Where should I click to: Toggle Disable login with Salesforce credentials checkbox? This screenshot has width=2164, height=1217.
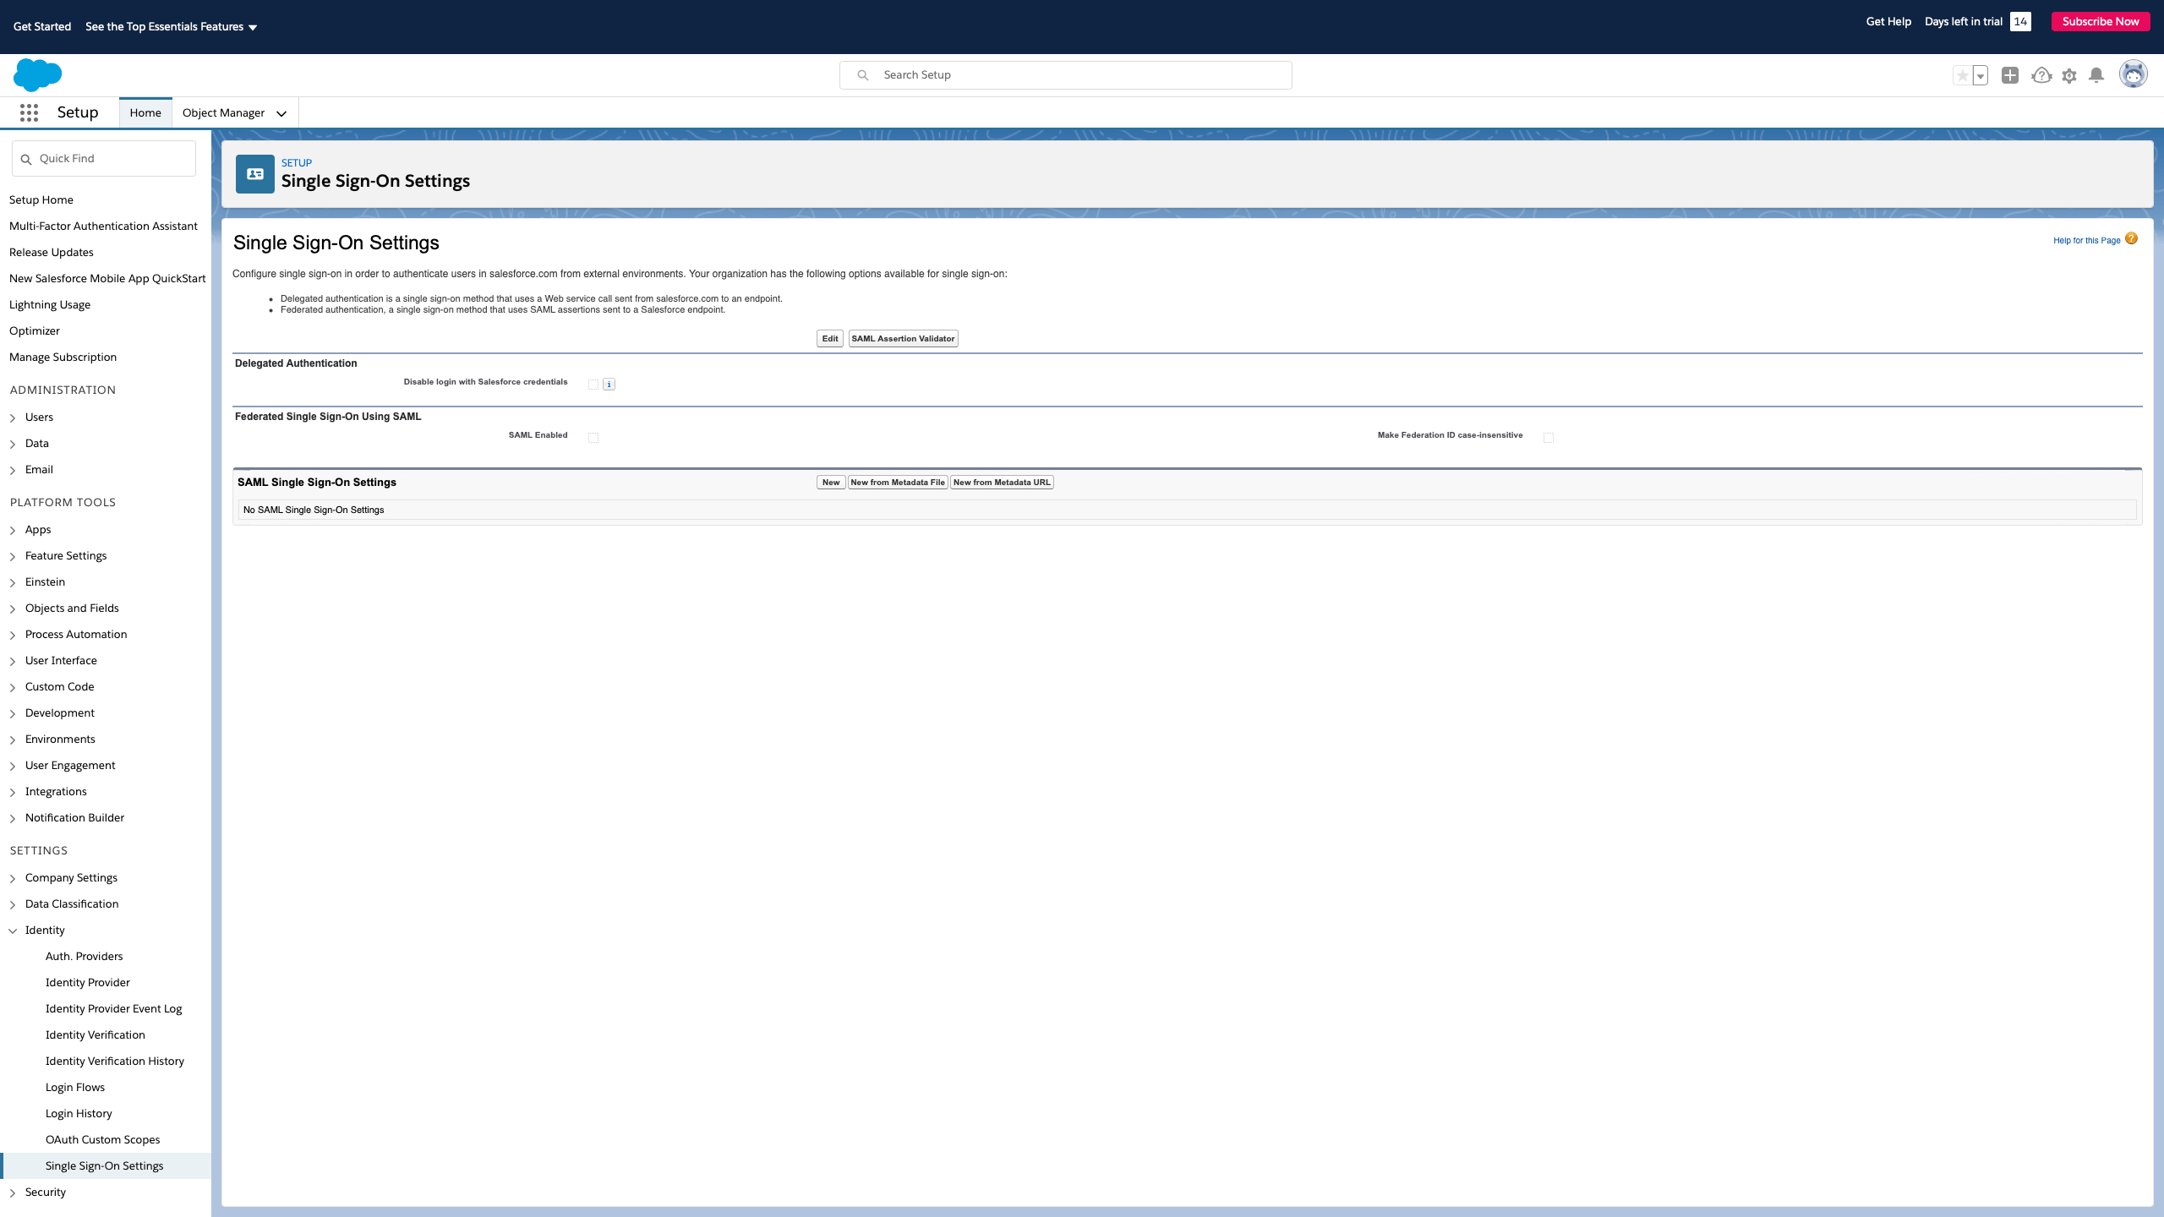pos(593,385)
